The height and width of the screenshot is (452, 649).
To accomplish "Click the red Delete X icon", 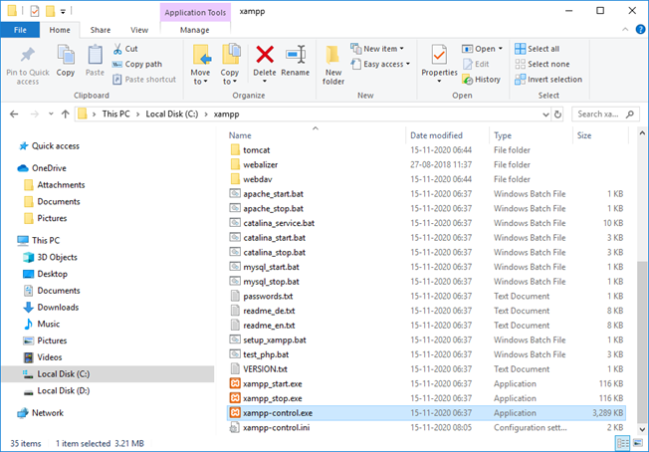I will click(265, 54).
